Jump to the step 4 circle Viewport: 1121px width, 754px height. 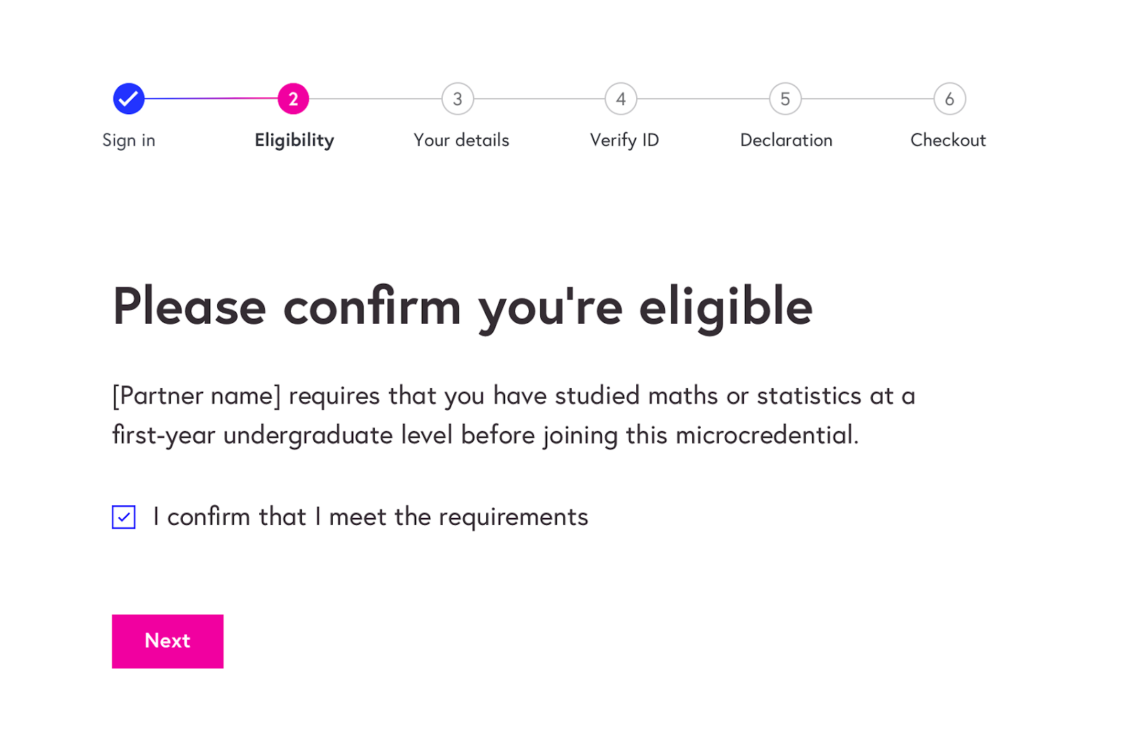point(621,99)
